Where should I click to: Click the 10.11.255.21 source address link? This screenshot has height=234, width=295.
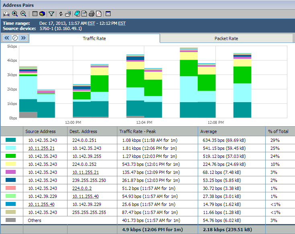click(41, 148)
